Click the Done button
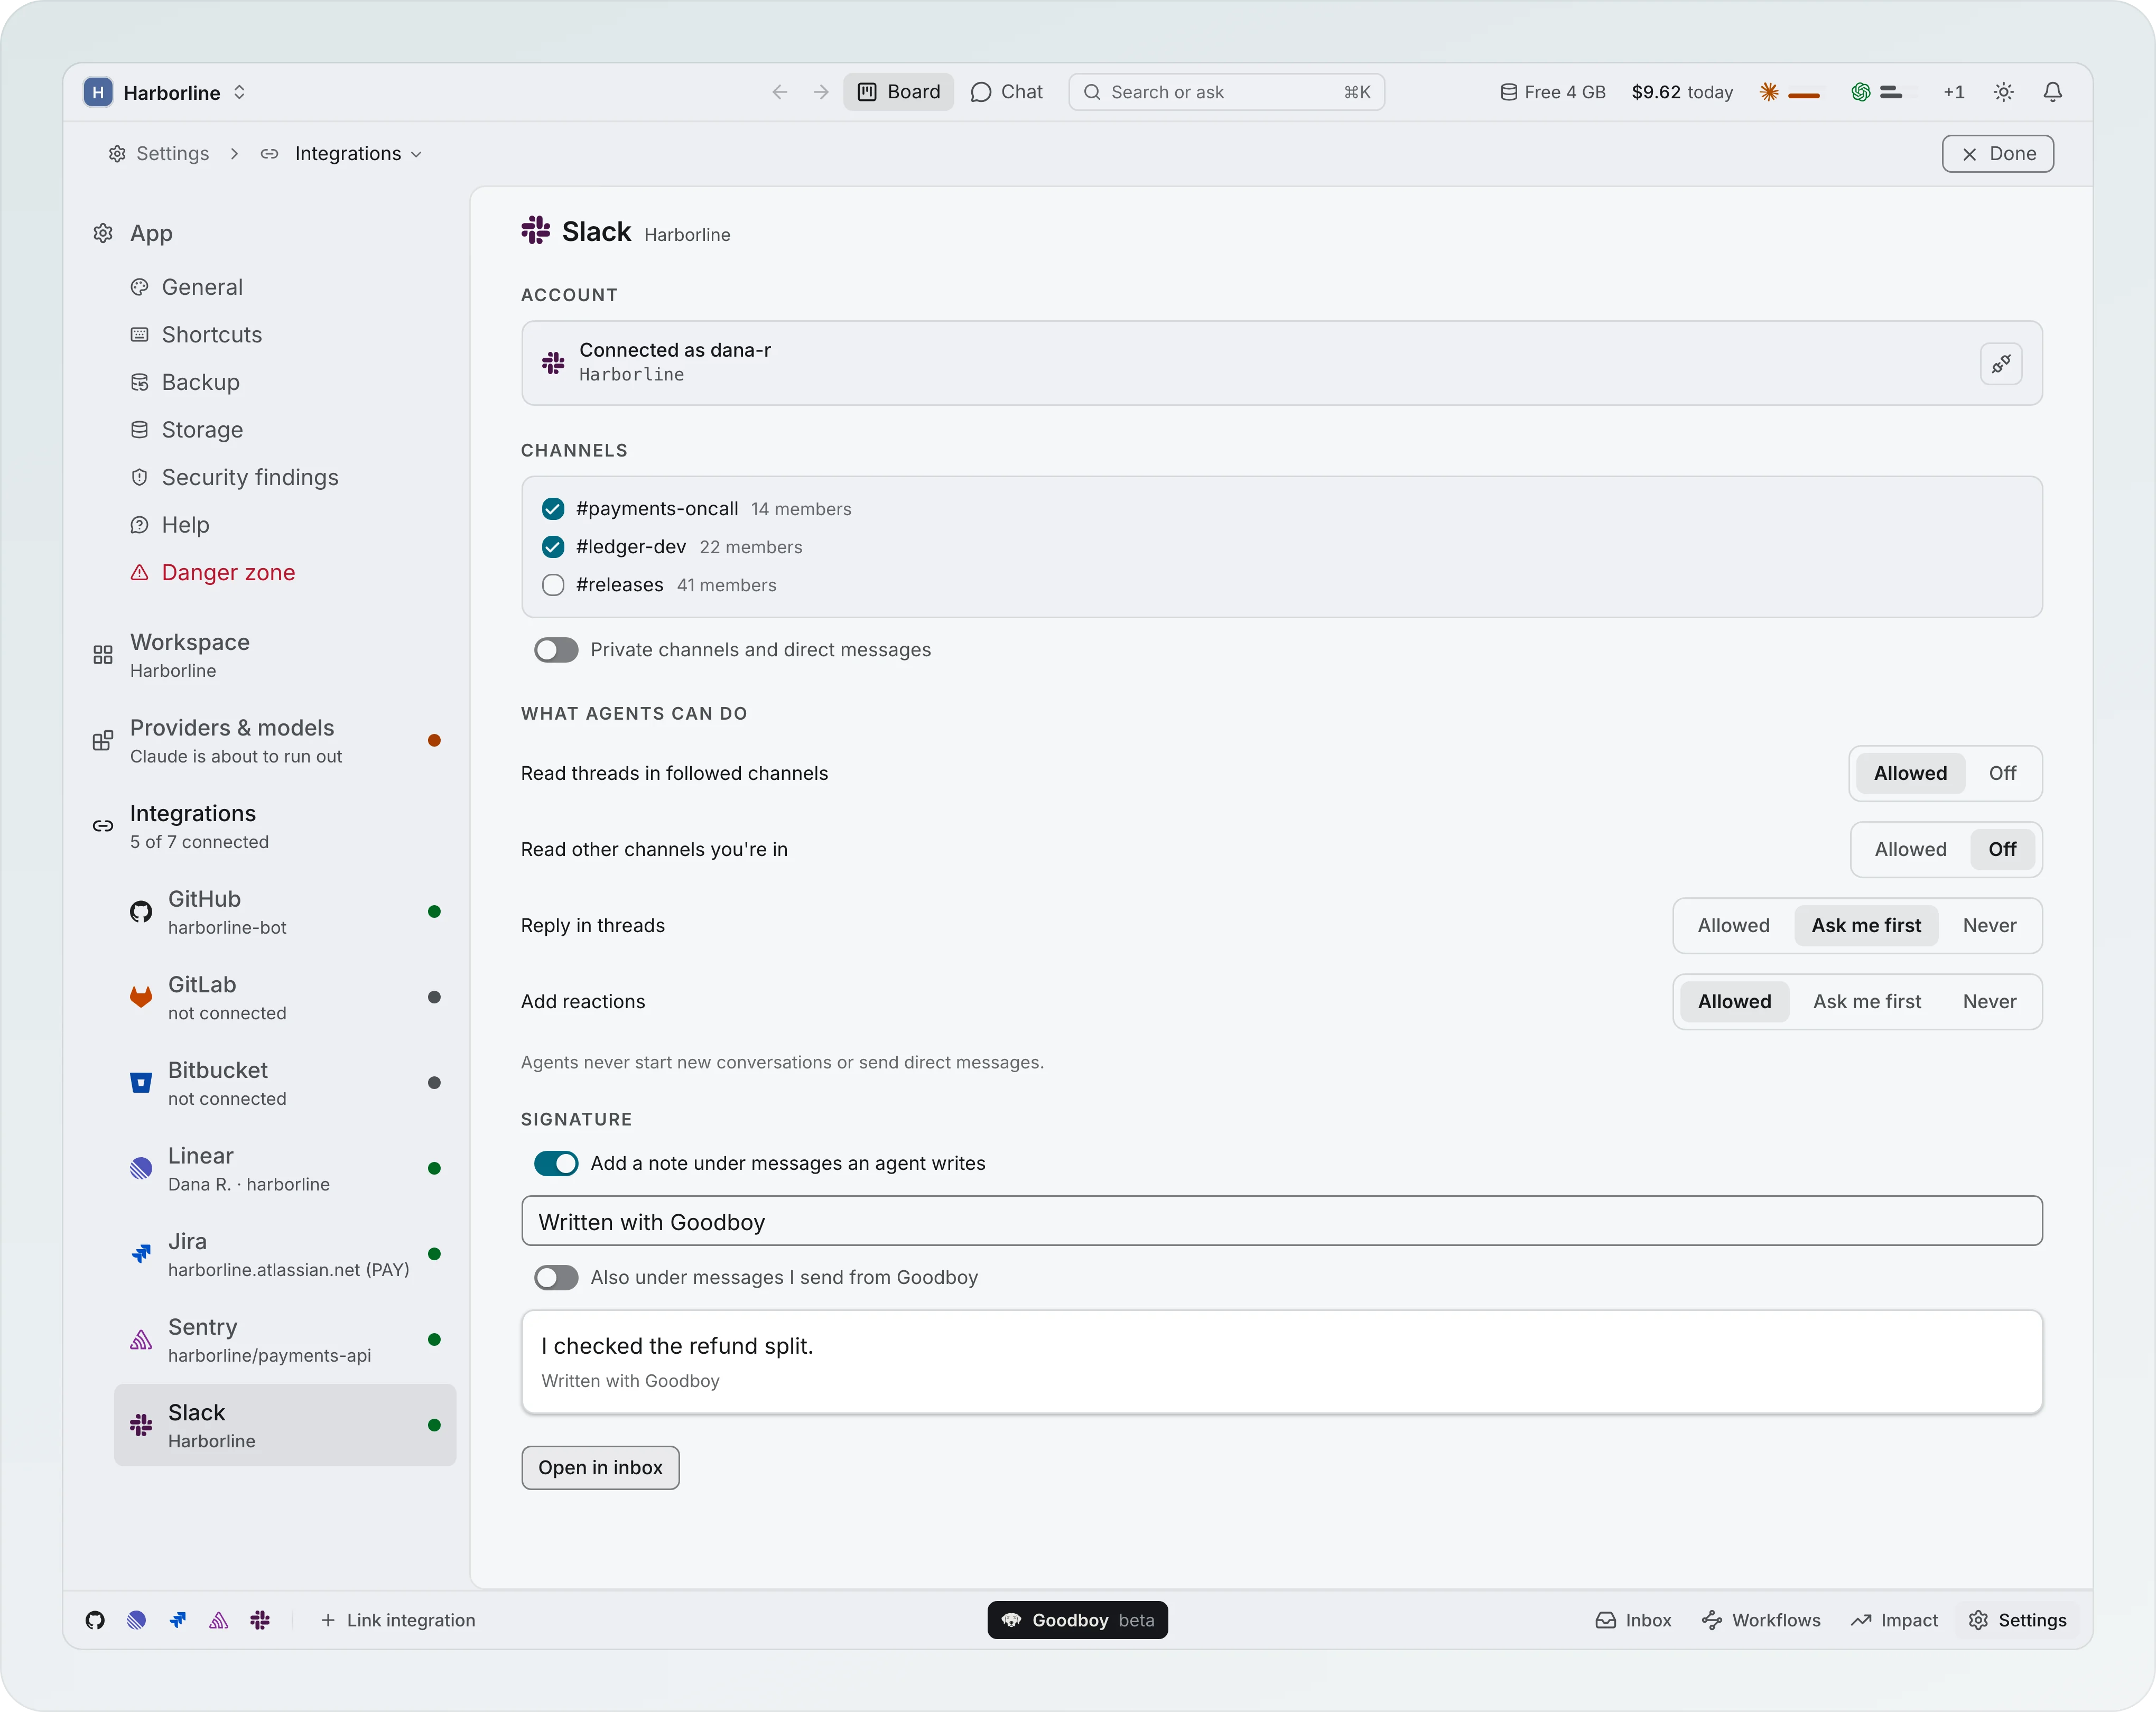The image size is (2156, 1712). pyautogui.click(x=1997, y=153)
